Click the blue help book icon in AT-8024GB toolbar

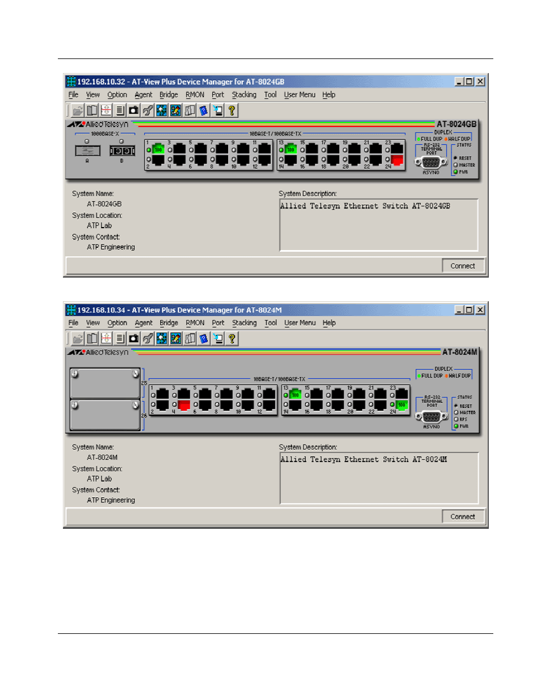pos(203,111)
